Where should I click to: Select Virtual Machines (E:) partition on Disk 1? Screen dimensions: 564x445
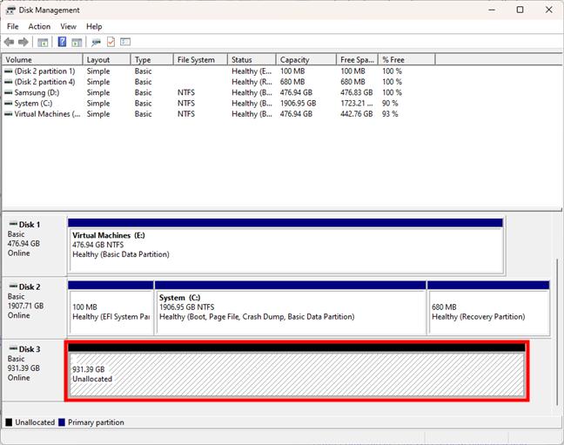click(x=285, y=249)
